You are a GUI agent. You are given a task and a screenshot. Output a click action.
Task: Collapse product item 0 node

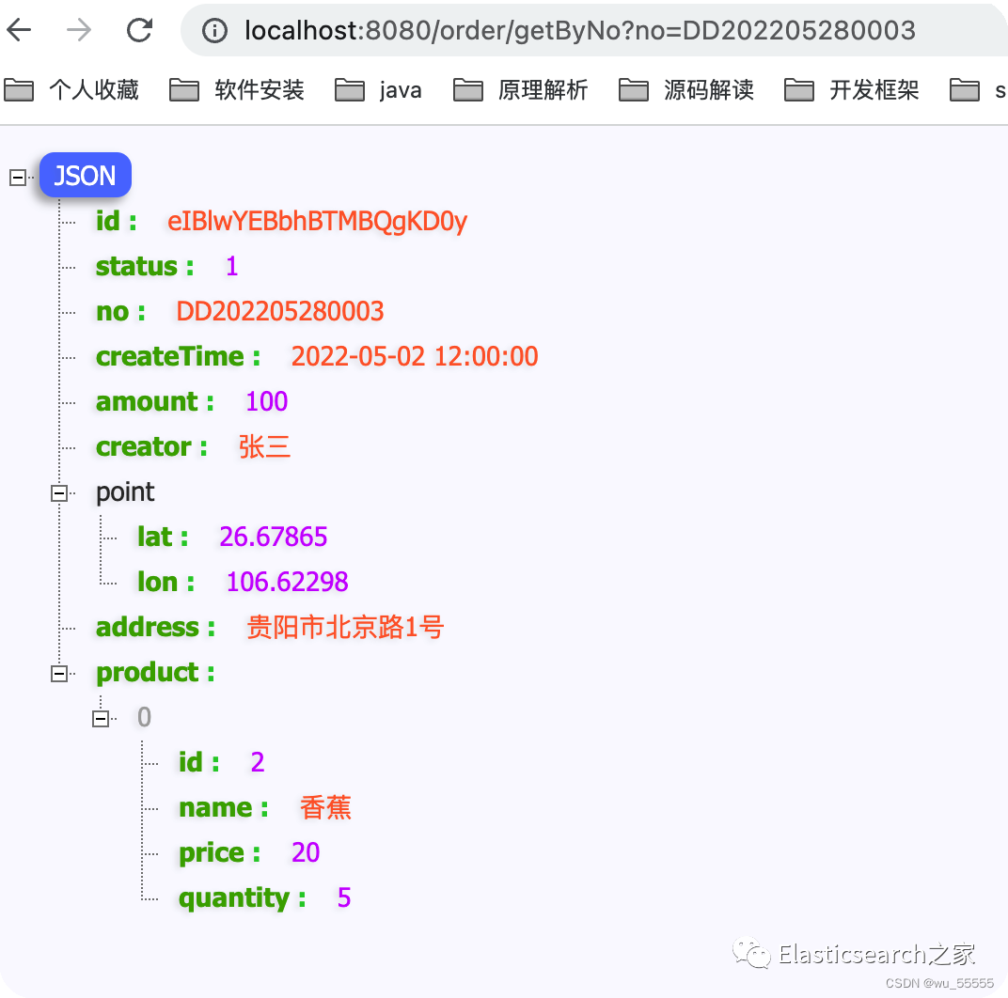click(x=101, y=719)
